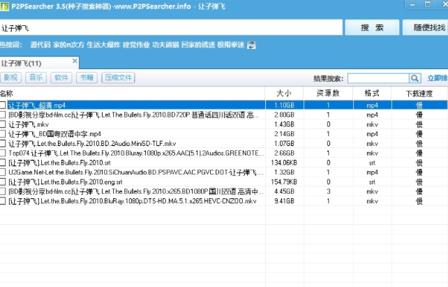The width and height of the screenshot is (448, 287).
Task: Click the 9.41GB size cell
Action: click(284, 201)
